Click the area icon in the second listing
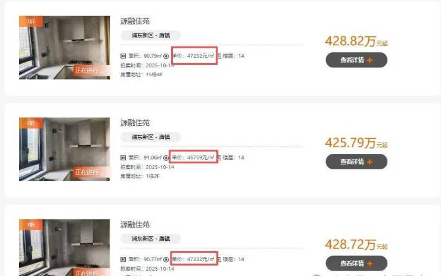441x276 pixels. pos(123,157)
